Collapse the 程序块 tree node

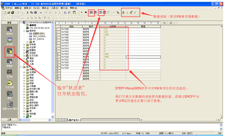click(x=24, y=31)
